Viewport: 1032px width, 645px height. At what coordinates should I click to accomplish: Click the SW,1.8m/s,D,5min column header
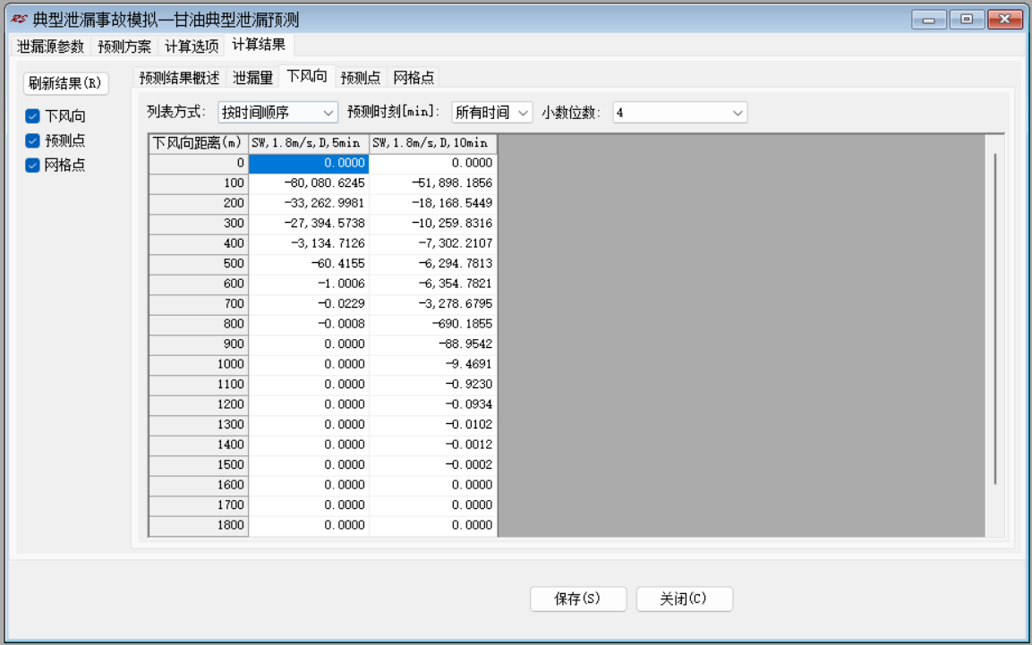(309, 143)
